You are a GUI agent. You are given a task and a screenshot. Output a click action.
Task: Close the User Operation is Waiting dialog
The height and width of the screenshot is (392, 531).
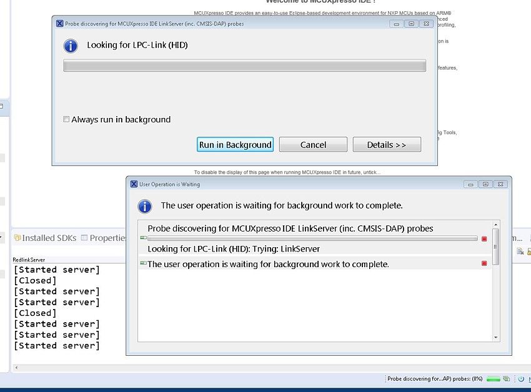pos(500,184)
